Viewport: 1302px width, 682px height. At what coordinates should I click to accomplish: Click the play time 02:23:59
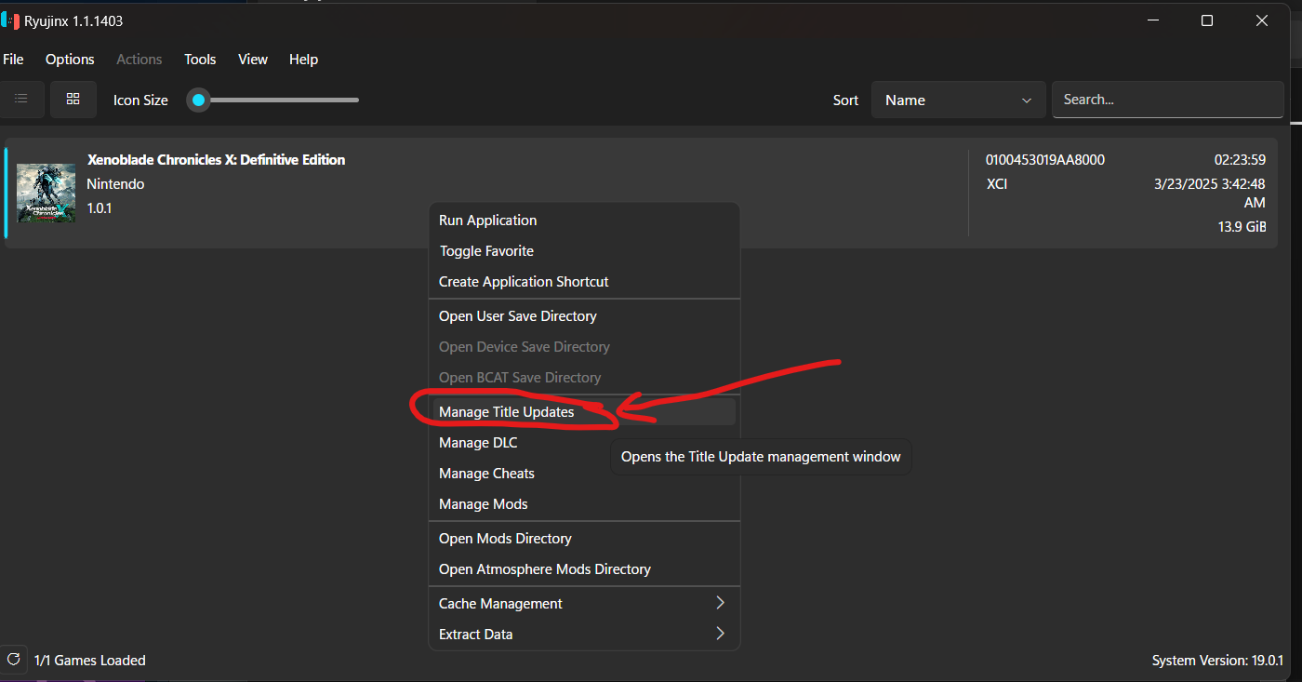tap(1240, 160)
